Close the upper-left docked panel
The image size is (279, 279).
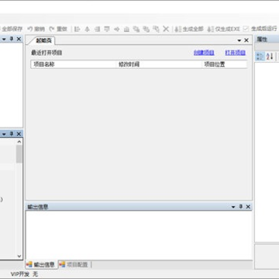tap(19, 39)
